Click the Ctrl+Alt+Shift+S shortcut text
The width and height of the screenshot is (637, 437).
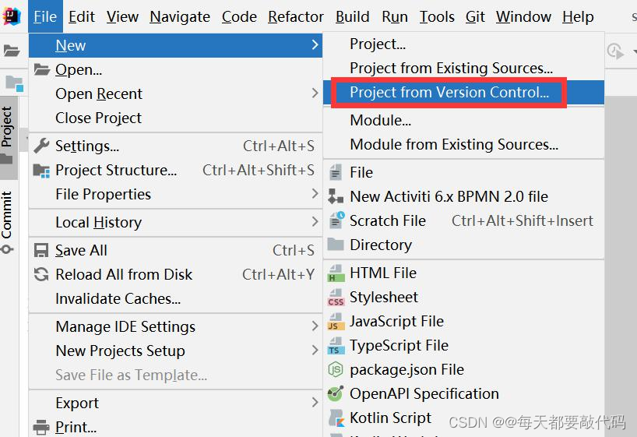[259, 170]
